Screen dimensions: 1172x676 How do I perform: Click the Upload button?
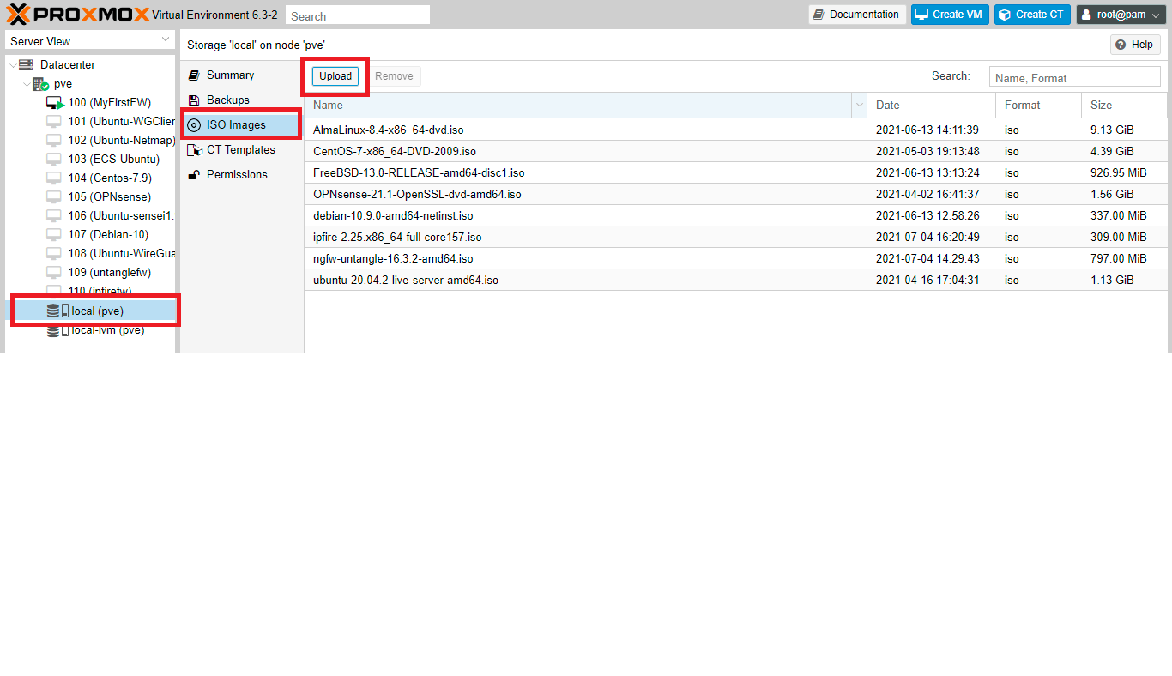coord(335,75)
